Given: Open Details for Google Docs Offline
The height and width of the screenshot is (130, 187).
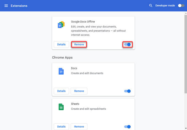Looking at the screenshot, I should [x=61, y=44].
